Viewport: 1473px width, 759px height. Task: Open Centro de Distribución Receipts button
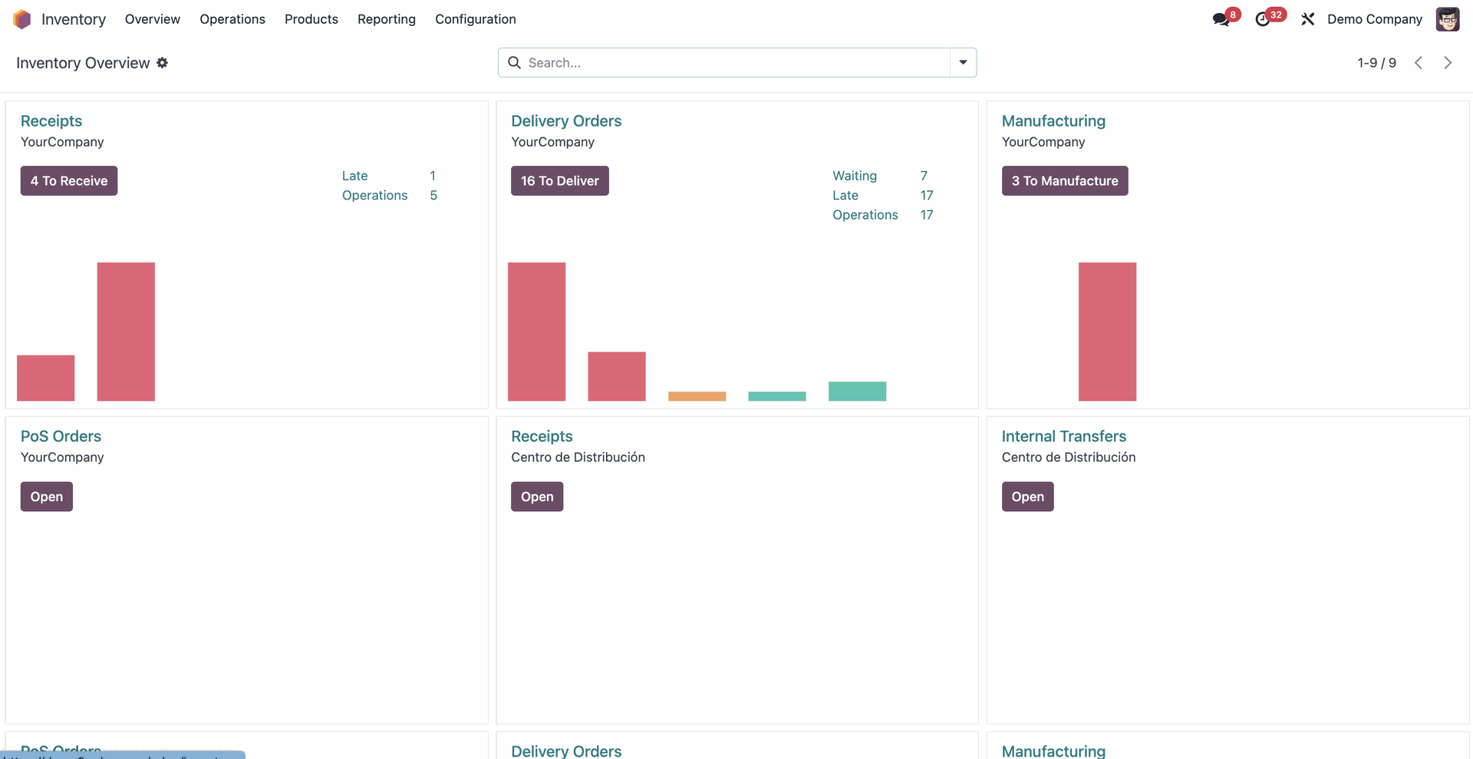[x=537, y=497]
